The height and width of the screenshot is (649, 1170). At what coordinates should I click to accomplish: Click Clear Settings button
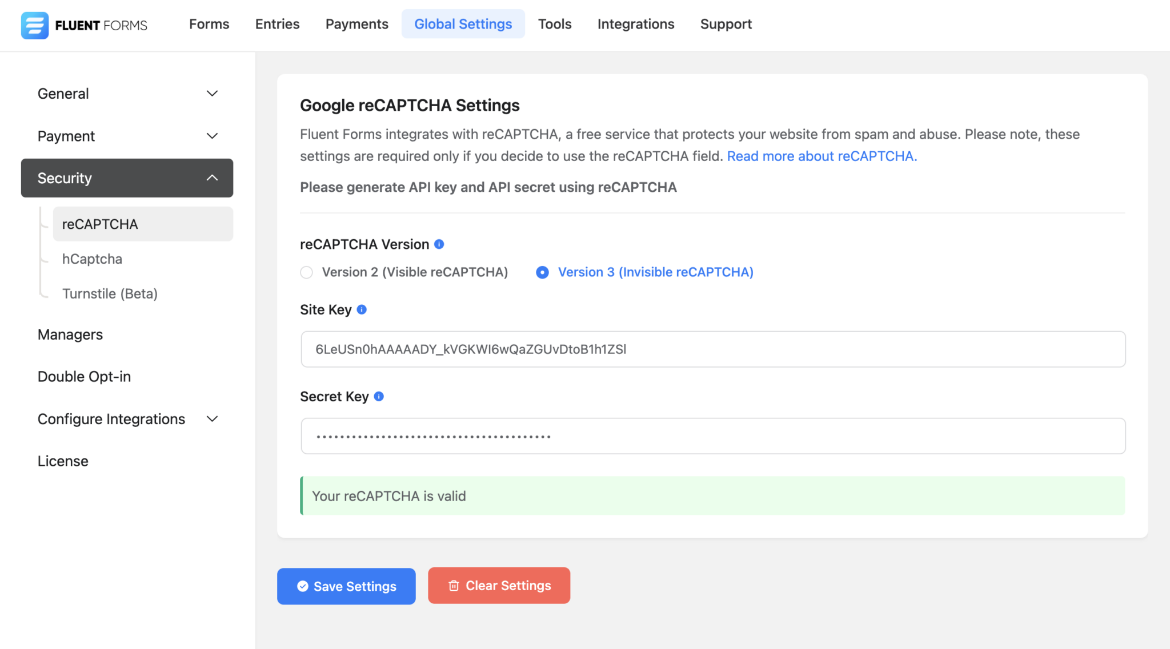[x=499, y=586]
